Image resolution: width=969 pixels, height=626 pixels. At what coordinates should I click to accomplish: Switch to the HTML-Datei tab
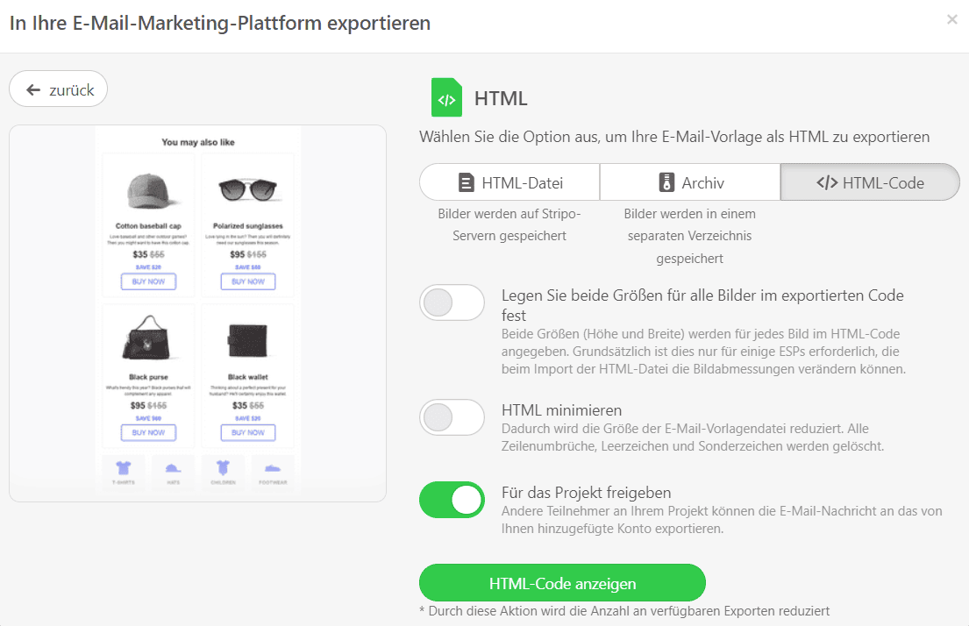[509, 181]
